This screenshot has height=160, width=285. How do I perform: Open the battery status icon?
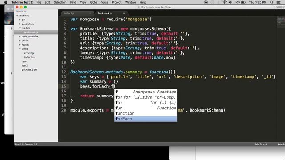coord(240,2)
